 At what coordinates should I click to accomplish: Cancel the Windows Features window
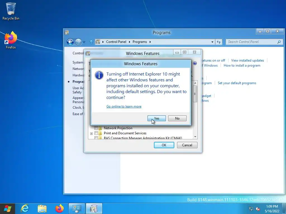[187, 145]
